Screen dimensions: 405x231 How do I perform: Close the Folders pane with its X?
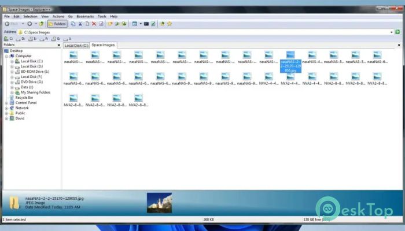click(59, 45)
